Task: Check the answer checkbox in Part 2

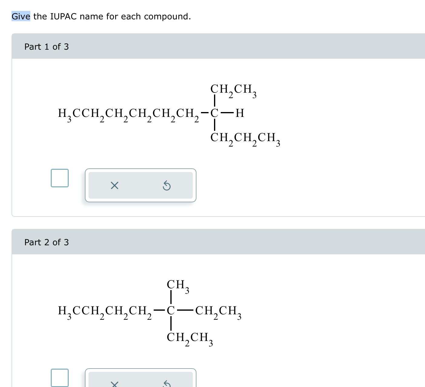Action: 59,377
